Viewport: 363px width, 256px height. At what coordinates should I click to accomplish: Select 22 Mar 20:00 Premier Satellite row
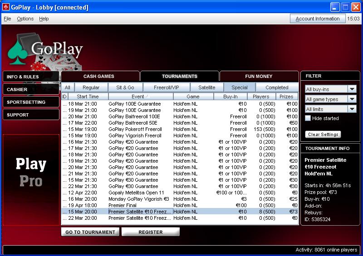click(180, 218)
